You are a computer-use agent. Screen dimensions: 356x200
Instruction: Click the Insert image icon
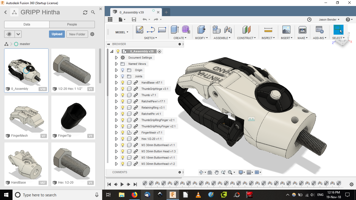pos(286,30)
